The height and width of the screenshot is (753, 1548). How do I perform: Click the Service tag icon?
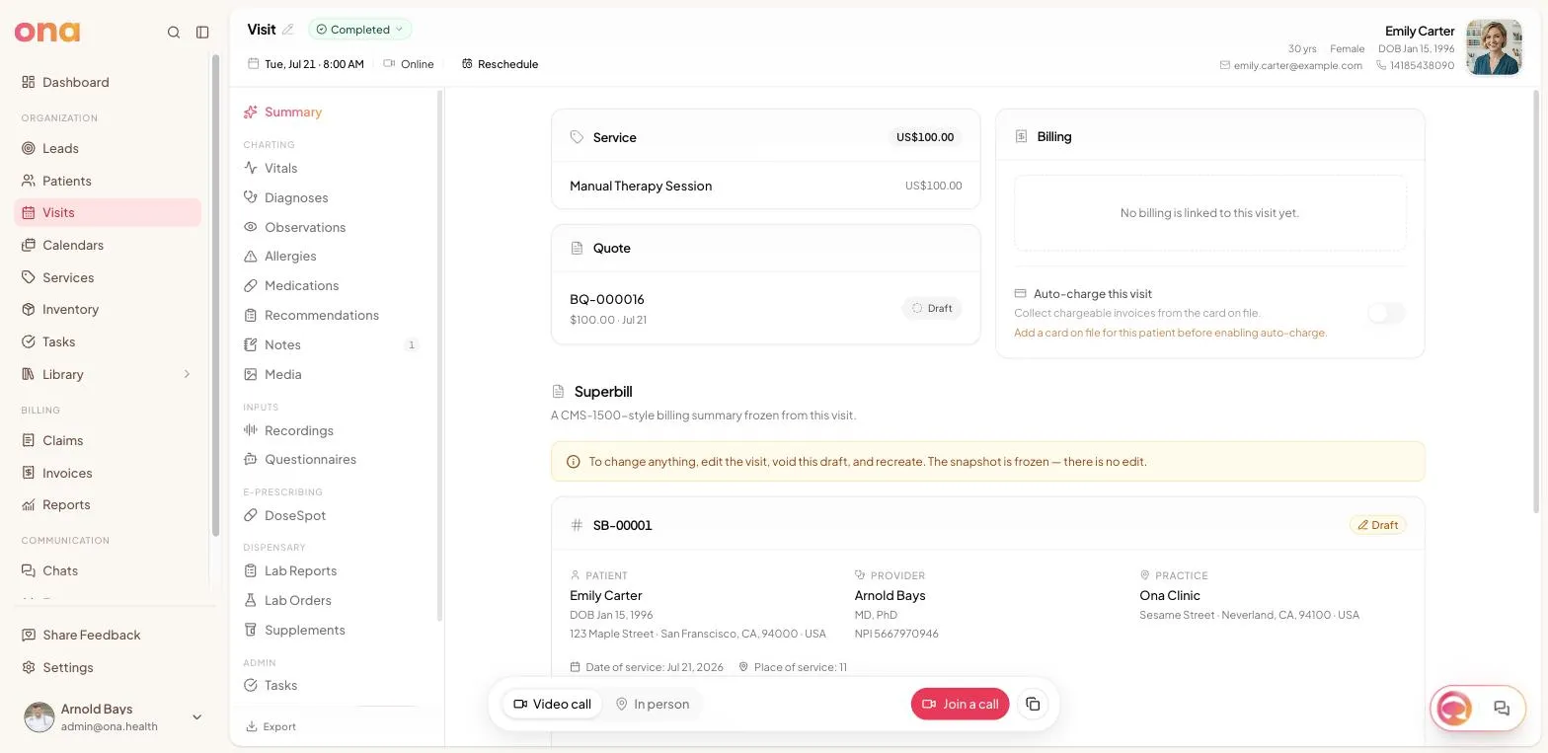click(x=577, y=137)
